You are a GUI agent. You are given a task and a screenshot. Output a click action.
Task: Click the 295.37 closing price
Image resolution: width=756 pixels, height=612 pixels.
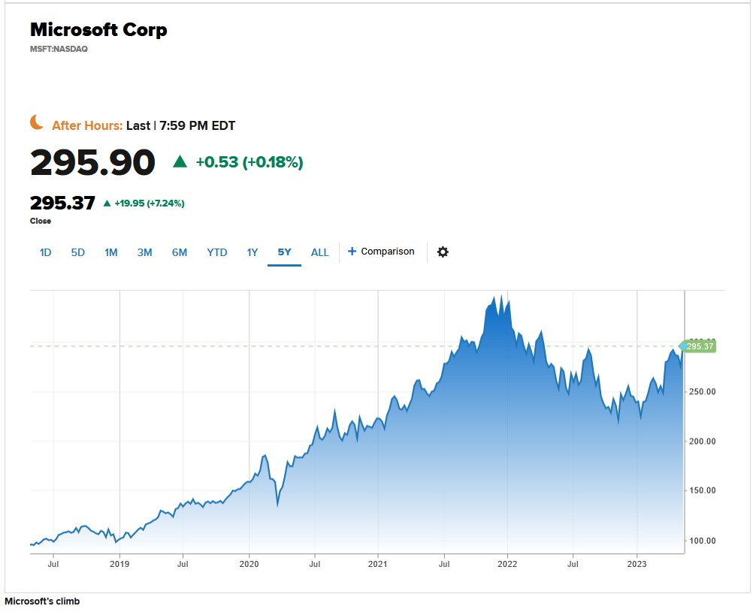[62, 203]
